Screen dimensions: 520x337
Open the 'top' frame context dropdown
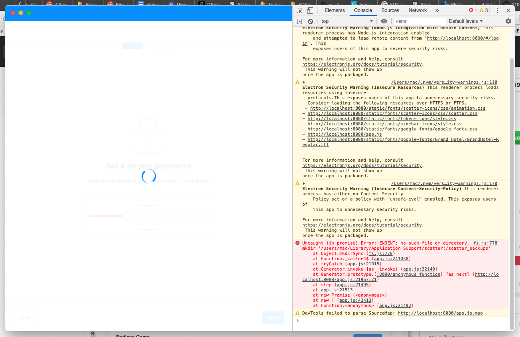click(344, 21)
